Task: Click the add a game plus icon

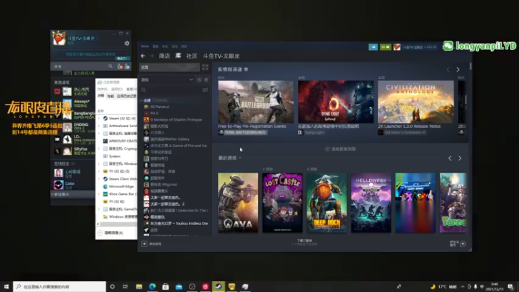Action: pos(144,244)
